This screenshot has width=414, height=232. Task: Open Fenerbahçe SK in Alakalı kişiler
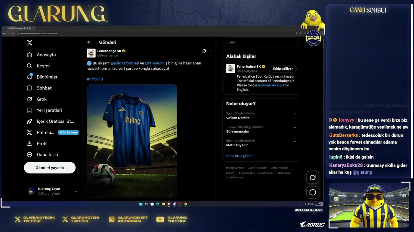coord(249,66)
